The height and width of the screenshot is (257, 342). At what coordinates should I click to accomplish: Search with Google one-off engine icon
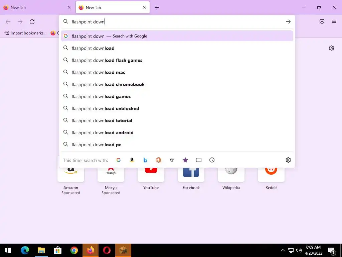pyautogui.click(x=119, y=160)
